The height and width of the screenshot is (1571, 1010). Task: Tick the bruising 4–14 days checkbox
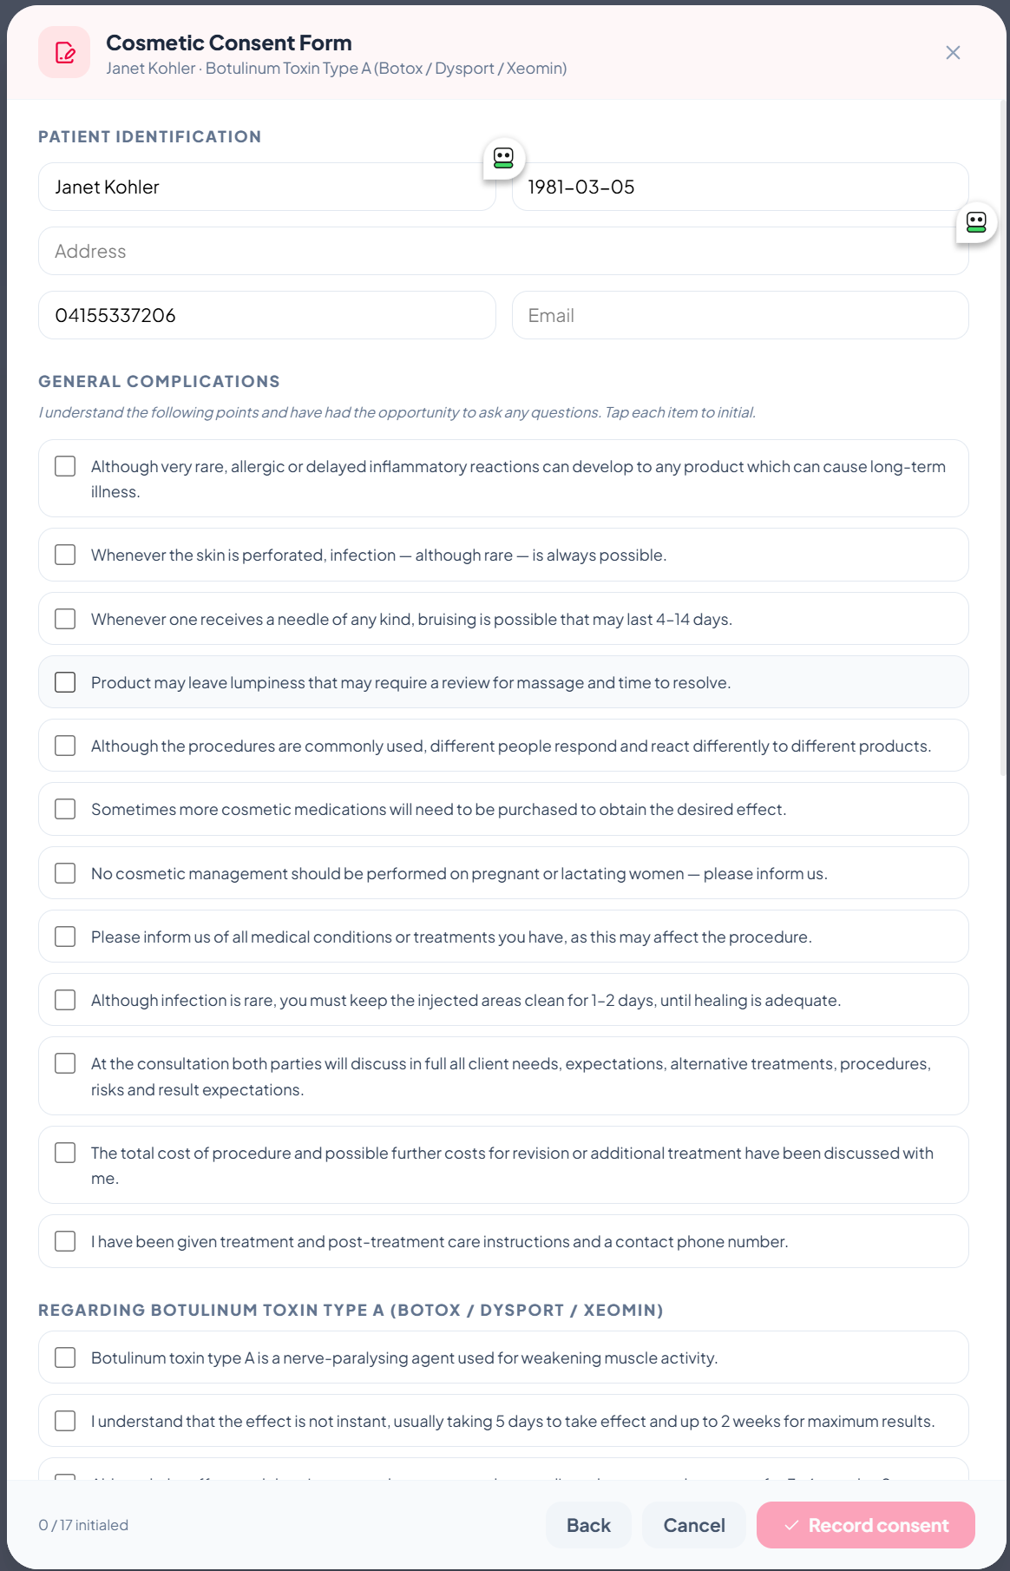(65, 619)
